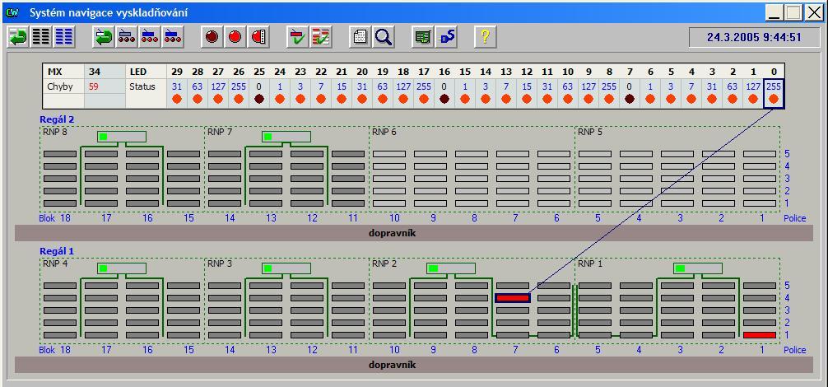828x387 pixels.
Task: Click the dark red LED-off toolbar icon
Action: pos(212,37)
